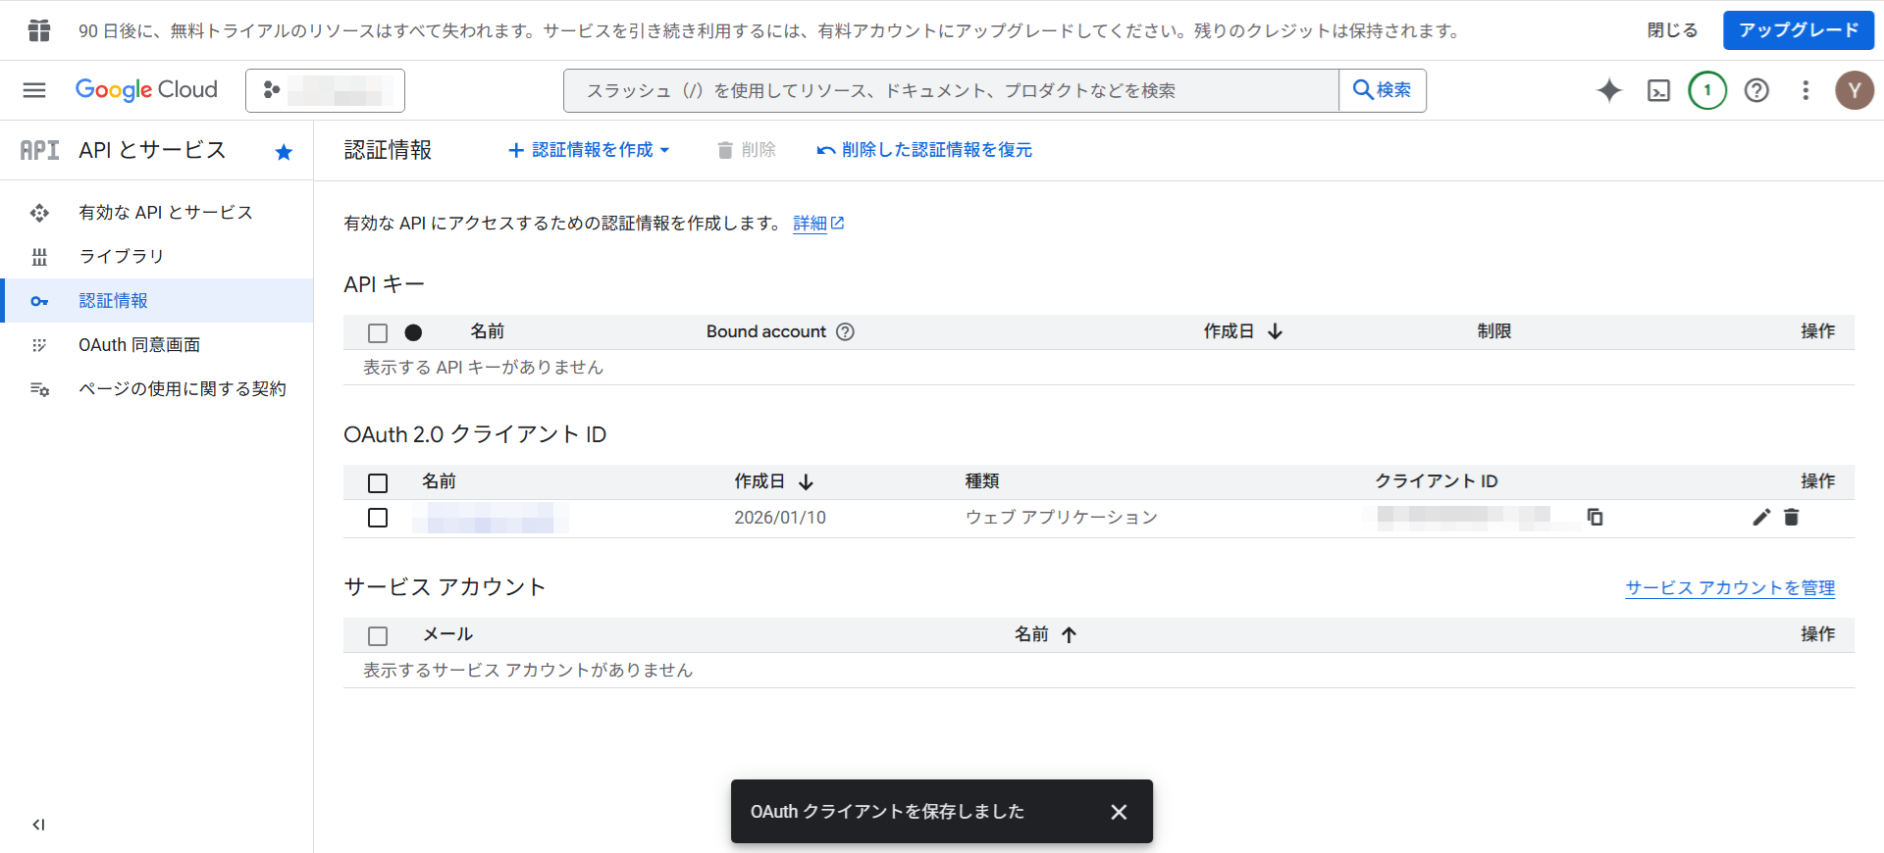Image resolution: width=1884 pixels, height=853 pixels.
Task: Select all API keys header checkbox
Action: pyautogui.click(x=378, y=333)
